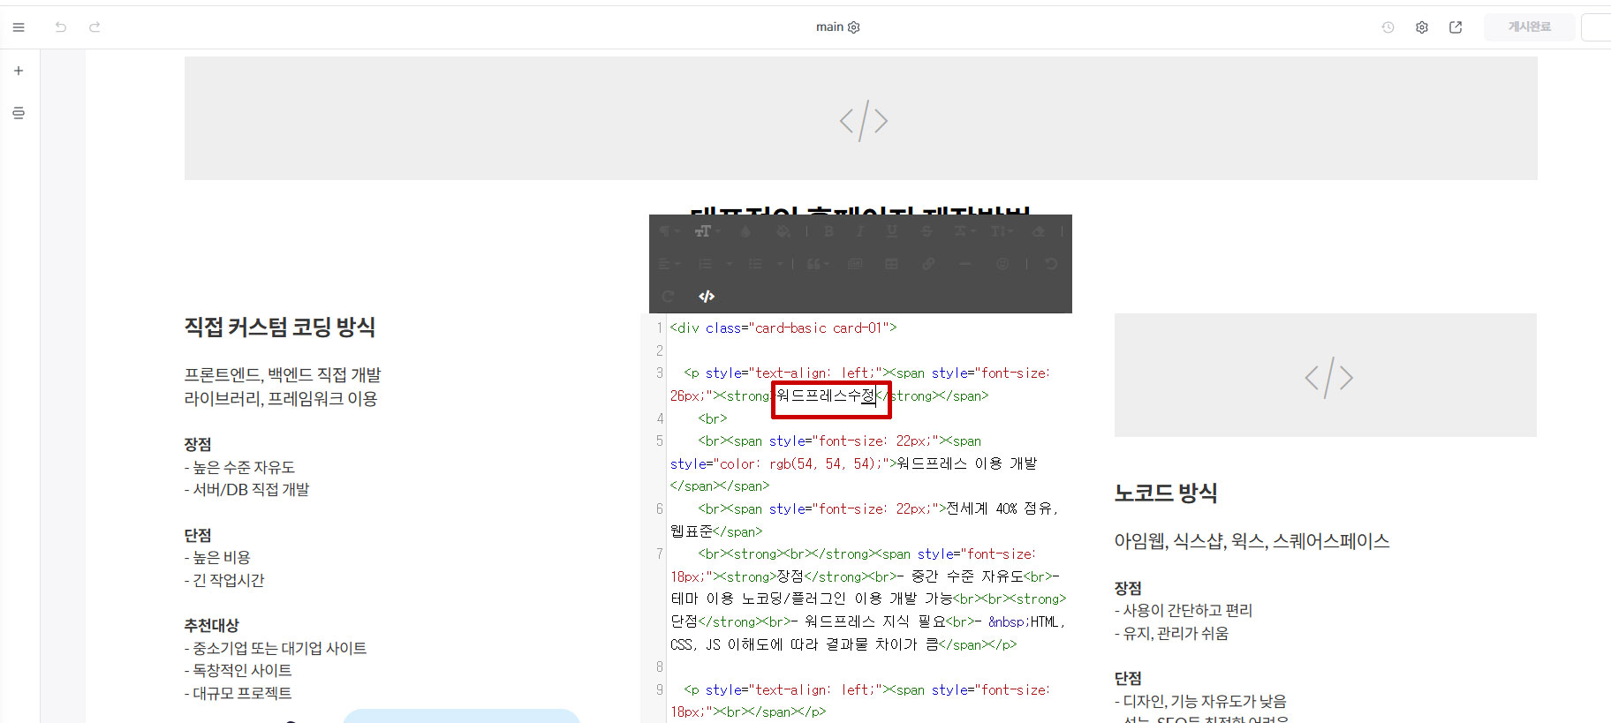Open the preview in new window icon
This screenshot has height=723, width=1611.
coord(1456,27)
